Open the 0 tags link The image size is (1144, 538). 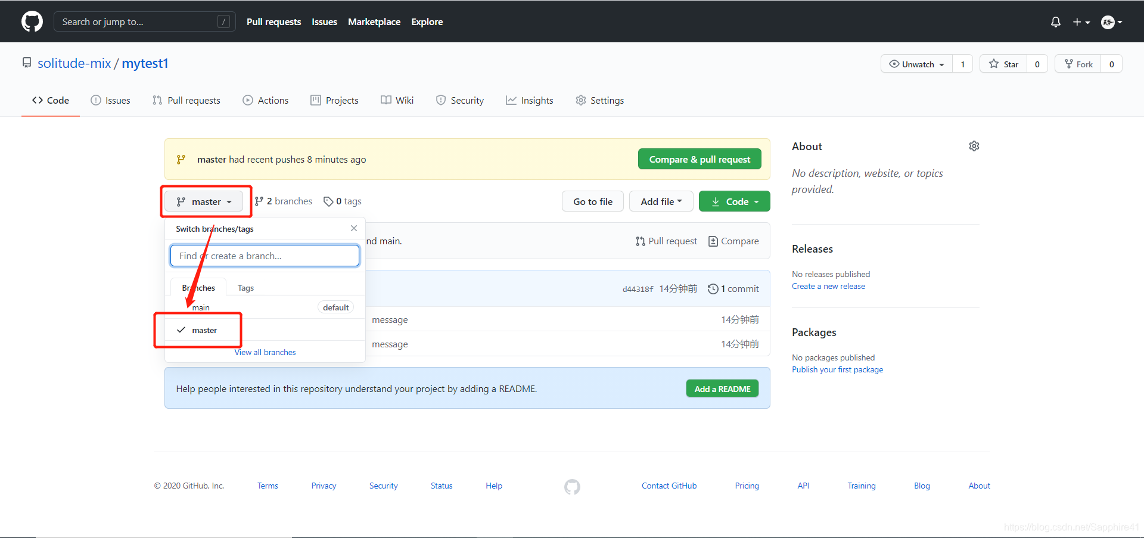point(343,201)
